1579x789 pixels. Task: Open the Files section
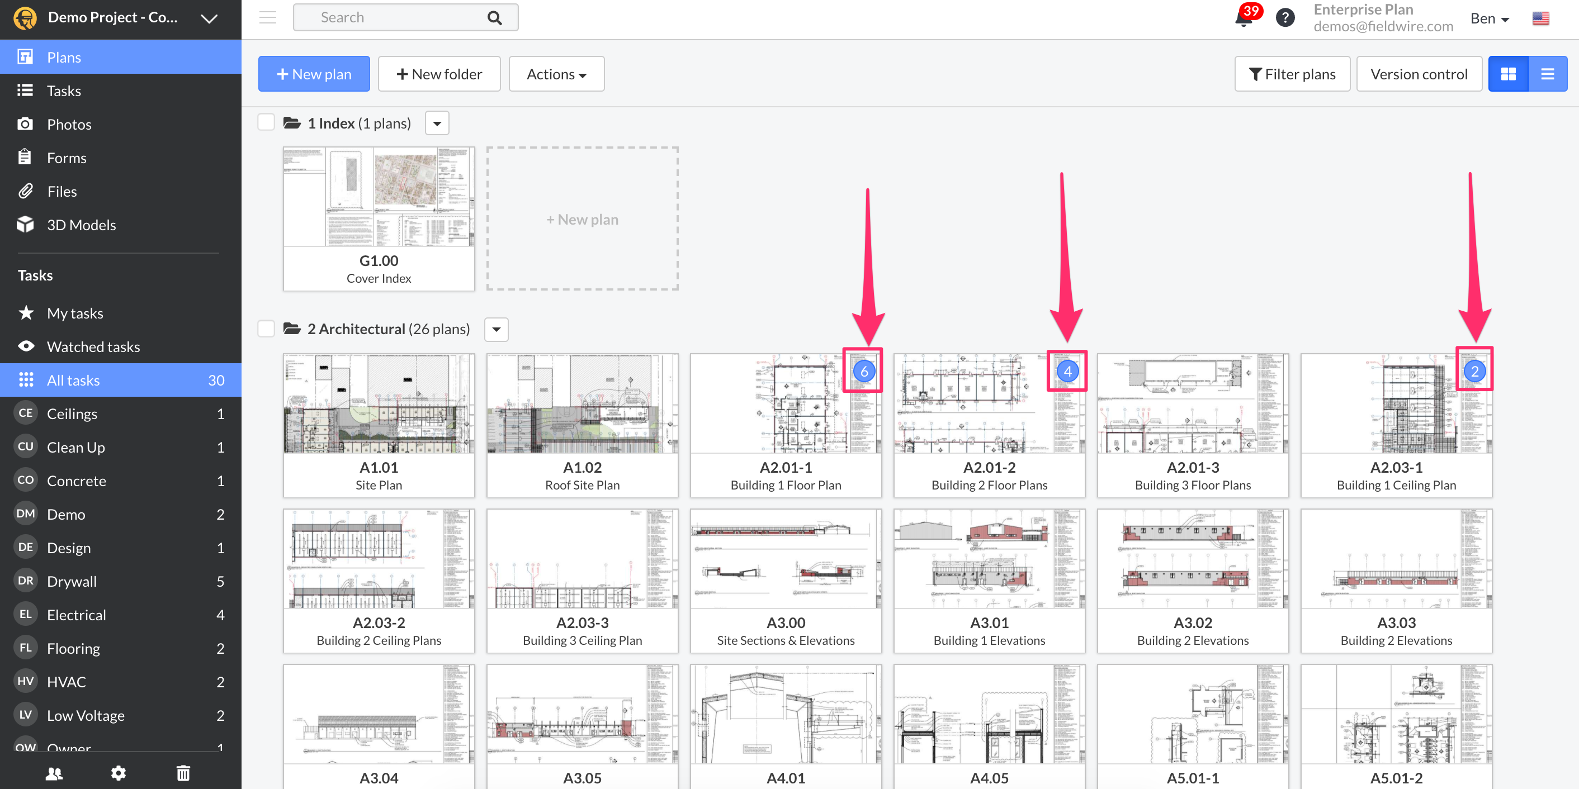pyautogui.click(x=62, y=191)
